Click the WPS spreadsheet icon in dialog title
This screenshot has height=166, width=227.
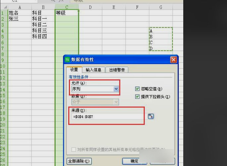[67, 59]
